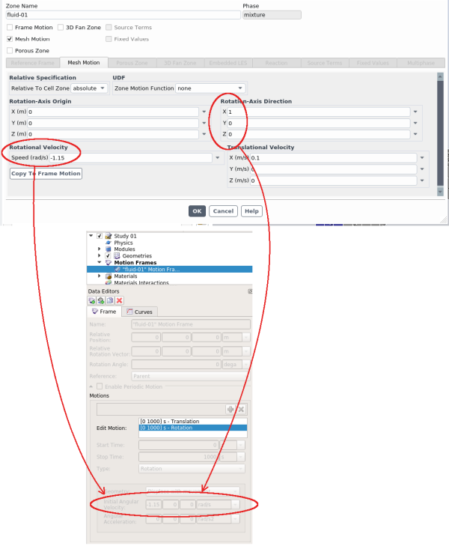The height and width of the screenshot is (549, 449).
Task: Toggle the 3D Fan Zone checkbox
Action: pos(61,27)
